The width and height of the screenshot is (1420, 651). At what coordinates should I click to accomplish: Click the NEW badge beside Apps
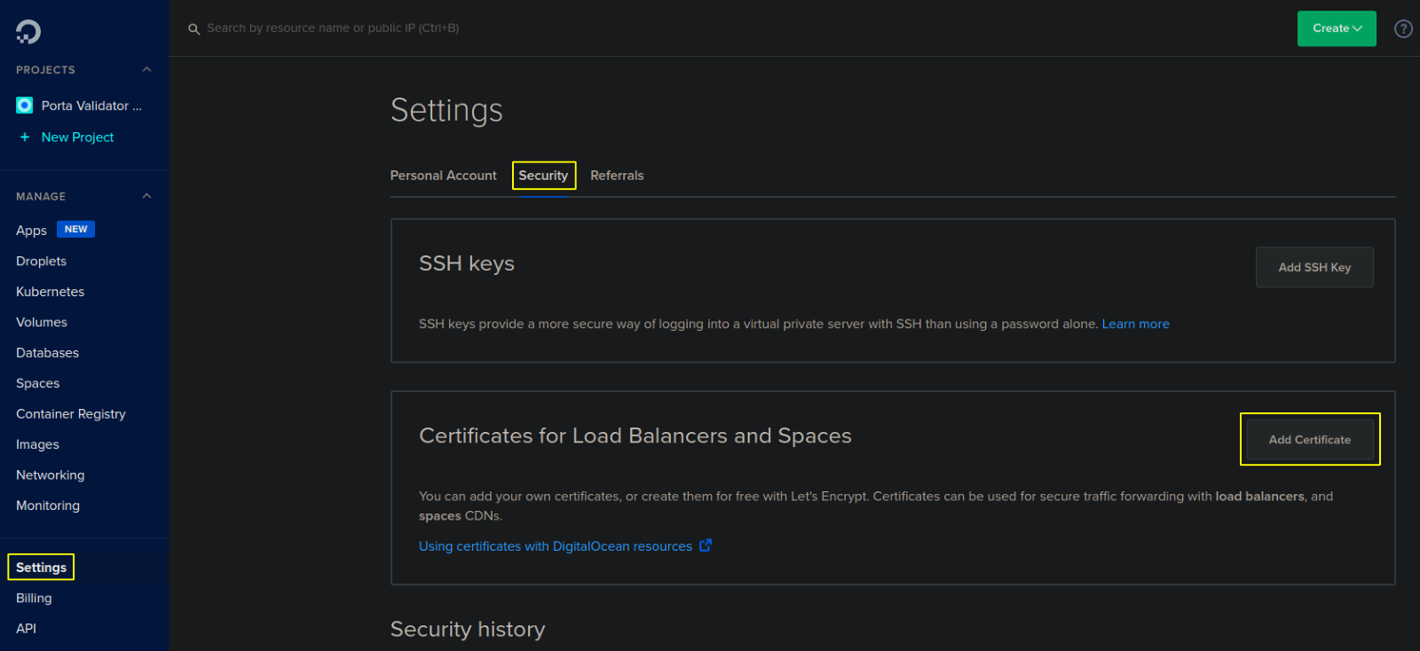click(75, 229)
